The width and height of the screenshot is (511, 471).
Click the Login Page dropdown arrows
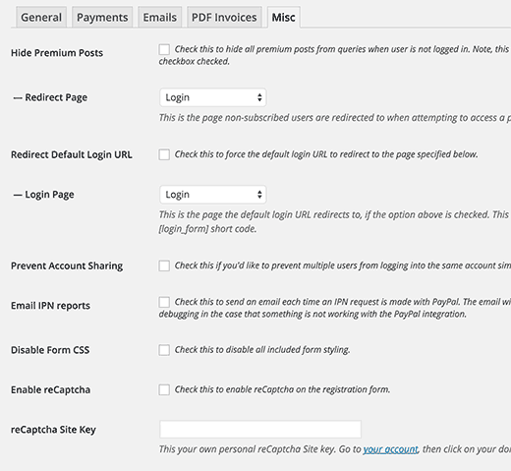pyautogui.click(x=259, y=195)
